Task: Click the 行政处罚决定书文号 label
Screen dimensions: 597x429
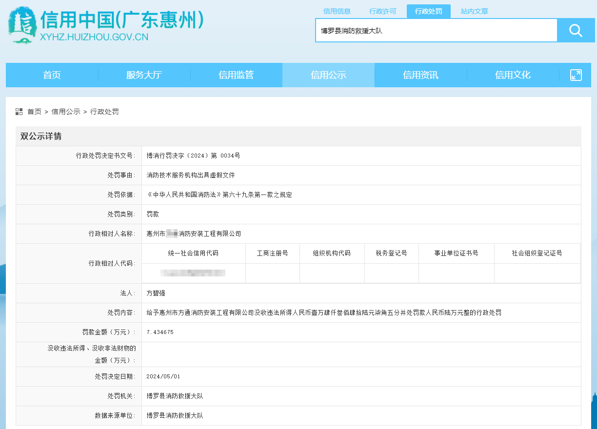Action: click(106, 156)
